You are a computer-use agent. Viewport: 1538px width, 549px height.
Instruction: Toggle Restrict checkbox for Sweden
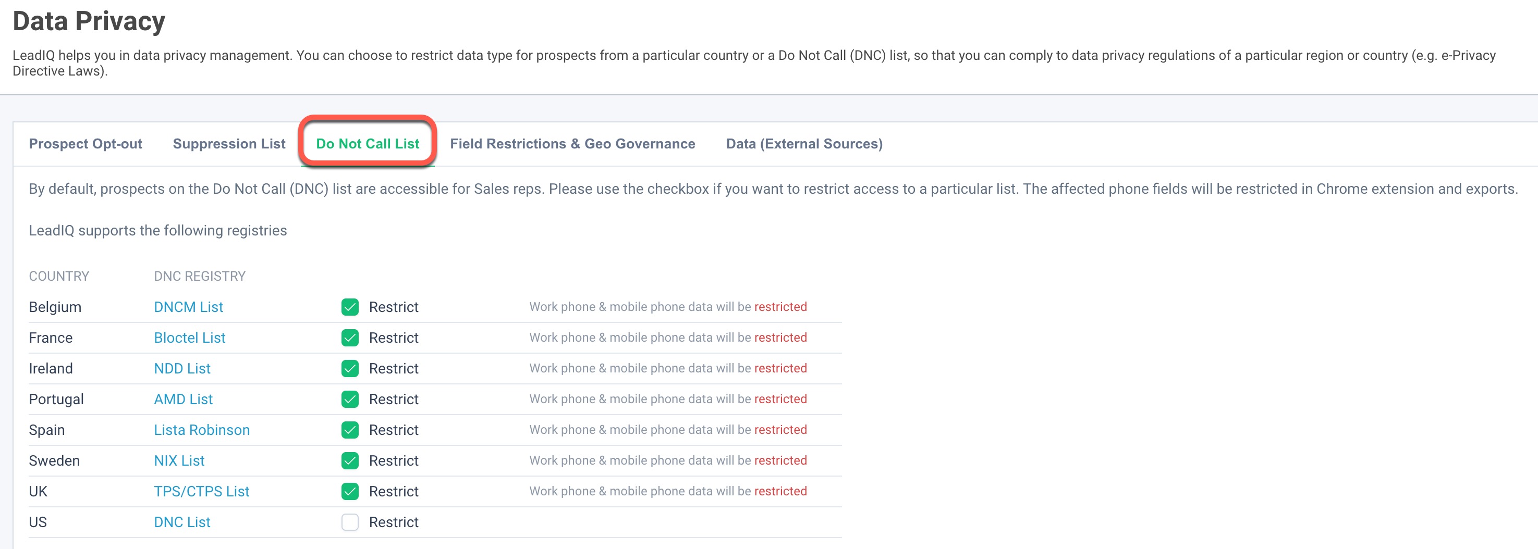tap(350, 460)
